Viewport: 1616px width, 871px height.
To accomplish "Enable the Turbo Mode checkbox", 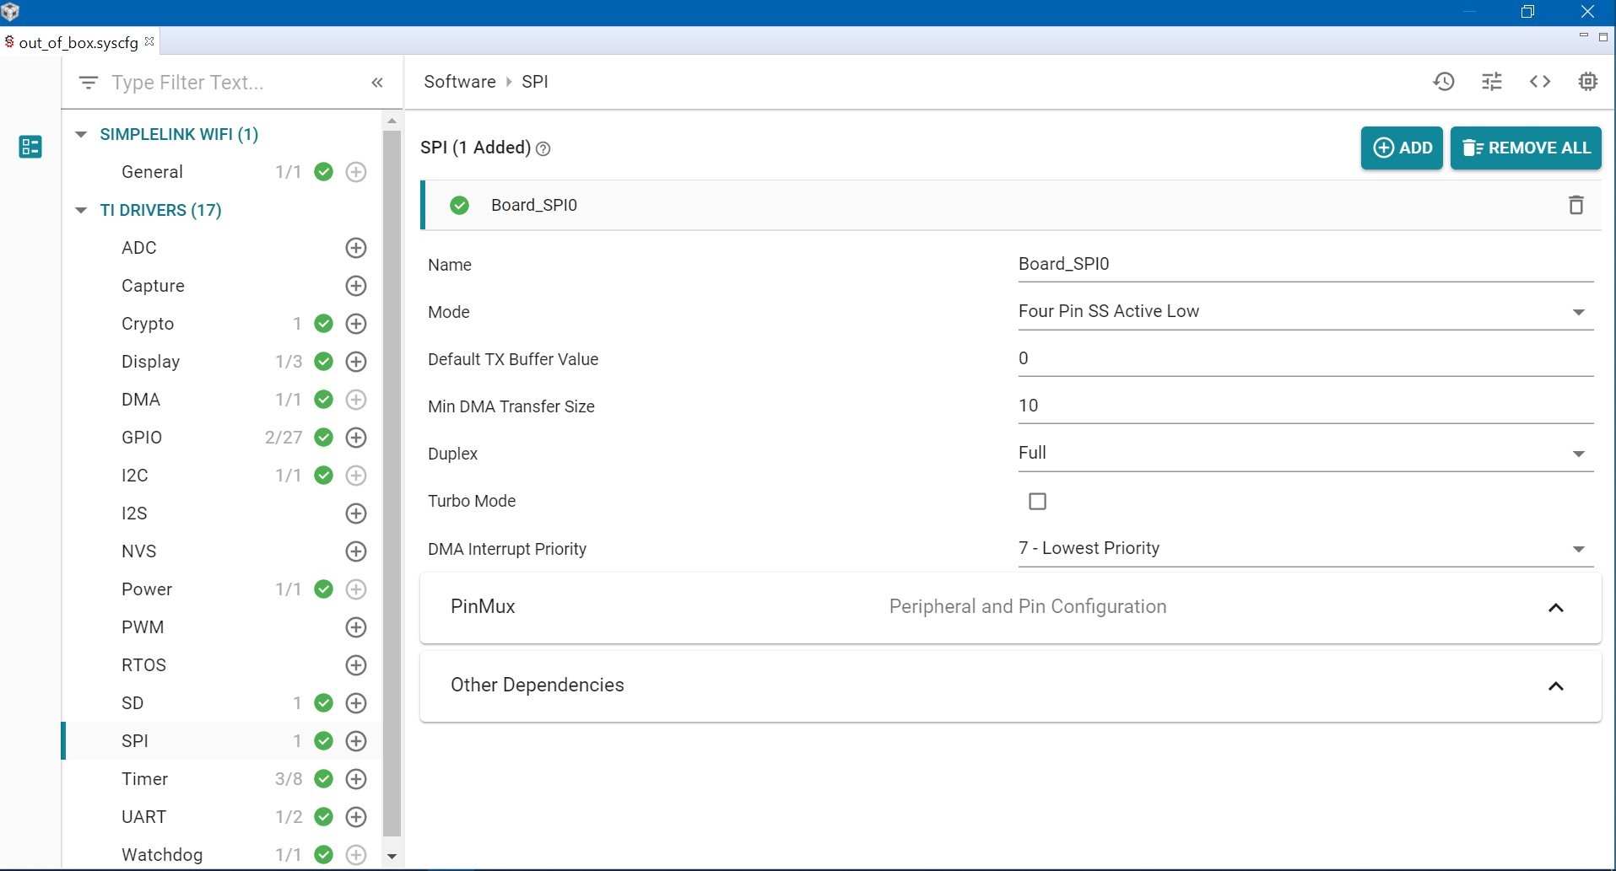I will coord(1037,502).
